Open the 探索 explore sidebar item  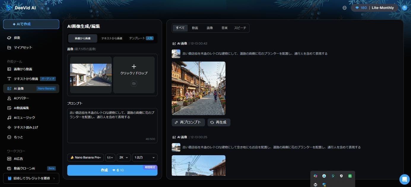pyautogui.click(x=17, y=38)
